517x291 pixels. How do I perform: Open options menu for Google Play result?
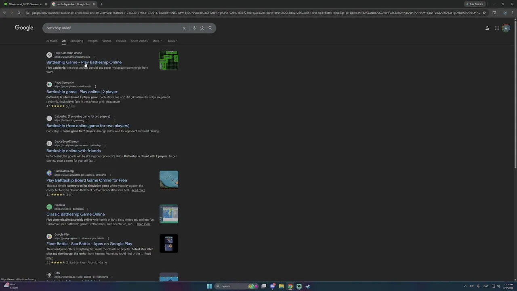tap(108, 238)
